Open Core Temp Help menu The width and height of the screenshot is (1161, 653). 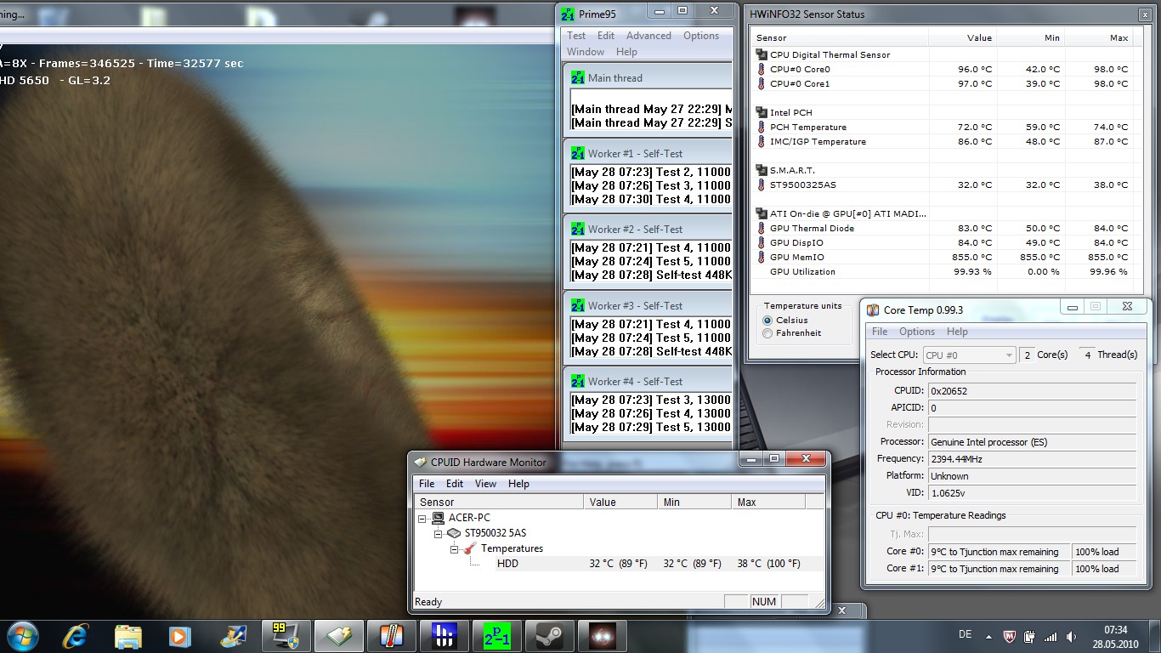point(957,332)
